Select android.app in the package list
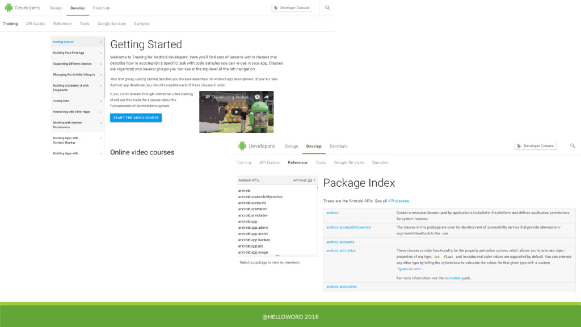581x327 pixels. click(247, 221)
